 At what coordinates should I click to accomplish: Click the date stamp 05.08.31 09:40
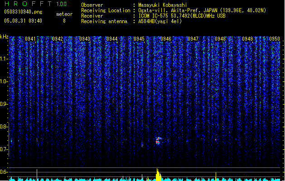[23, 21]
